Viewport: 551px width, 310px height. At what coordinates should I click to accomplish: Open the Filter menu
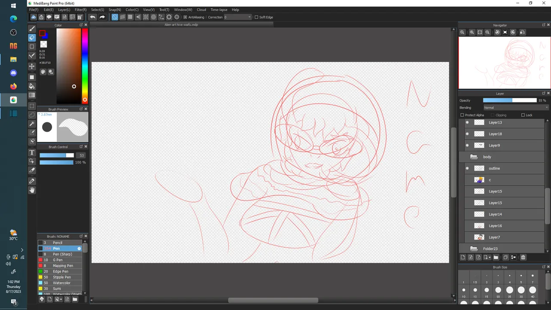point(80,9)
